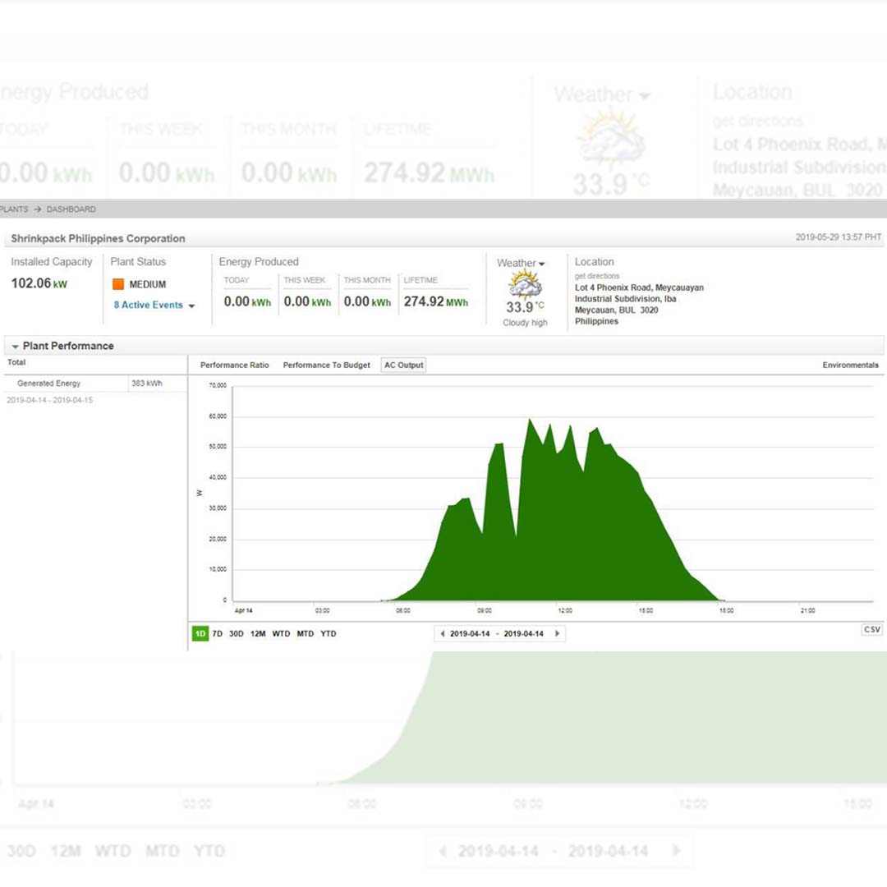Click the Cloudy high weather label
This screenshot has width=887, height=887.
[525, 323]
